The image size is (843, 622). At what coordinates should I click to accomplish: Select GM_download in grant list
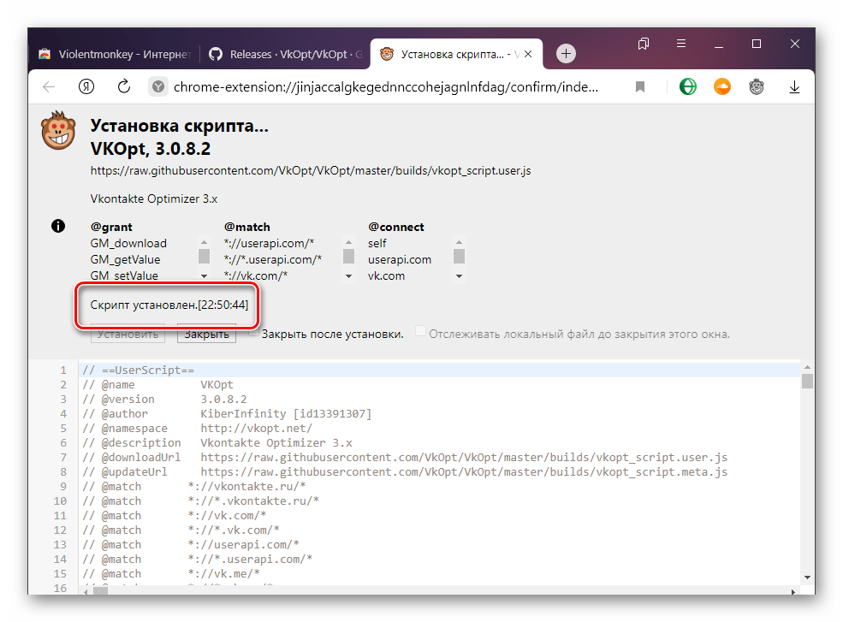click(128, 243)
